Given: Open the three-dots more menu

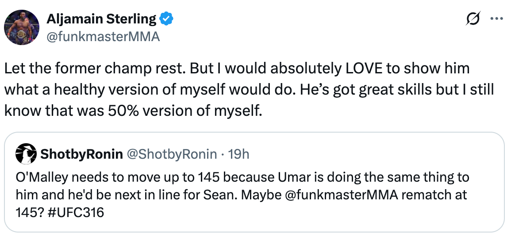Looking at the screenshot, I should pyautogui.click(x=496, y=19).
